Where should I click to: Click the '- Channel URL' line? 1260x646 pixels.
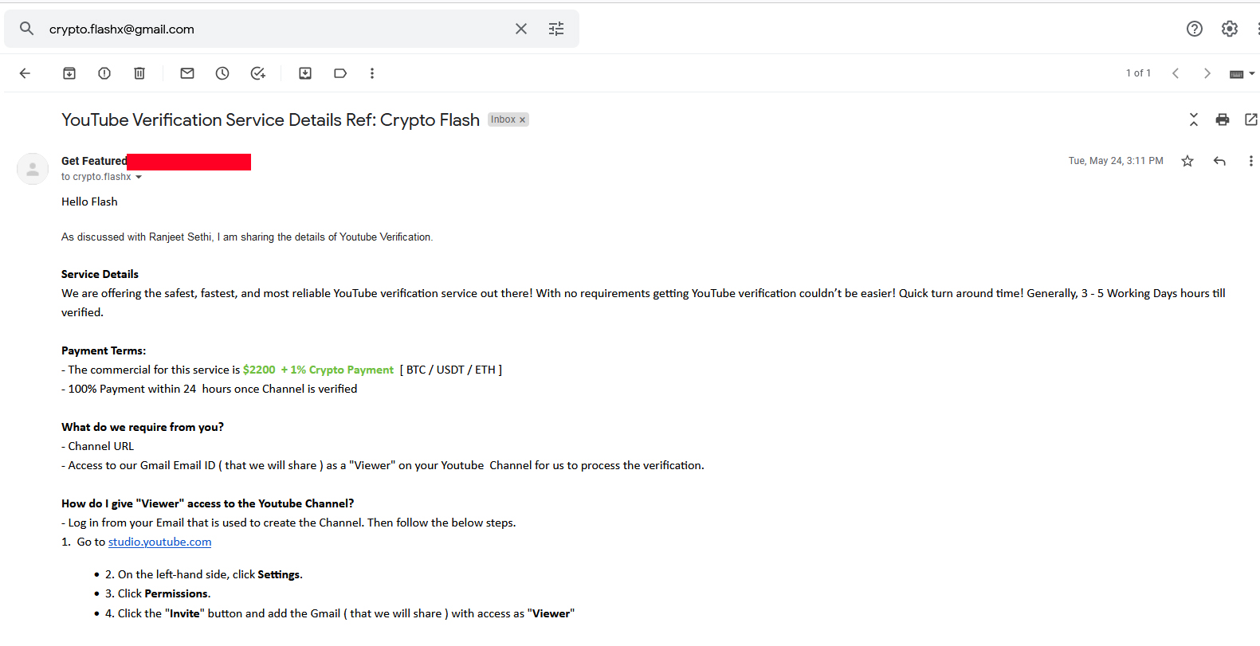tap(97, 446)
